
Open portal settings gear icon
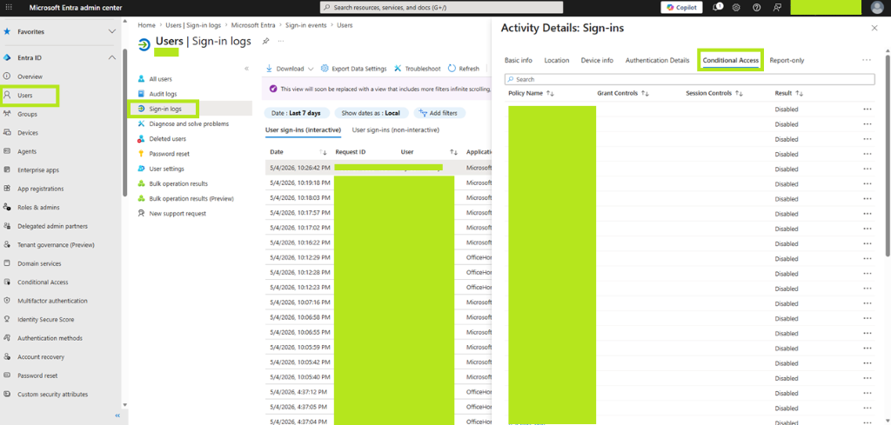coord(736,7)
